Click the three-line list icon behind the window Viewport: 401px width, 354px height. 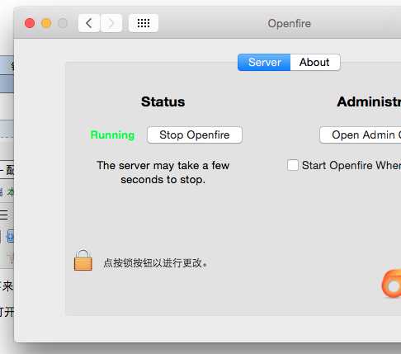point(4,215)
